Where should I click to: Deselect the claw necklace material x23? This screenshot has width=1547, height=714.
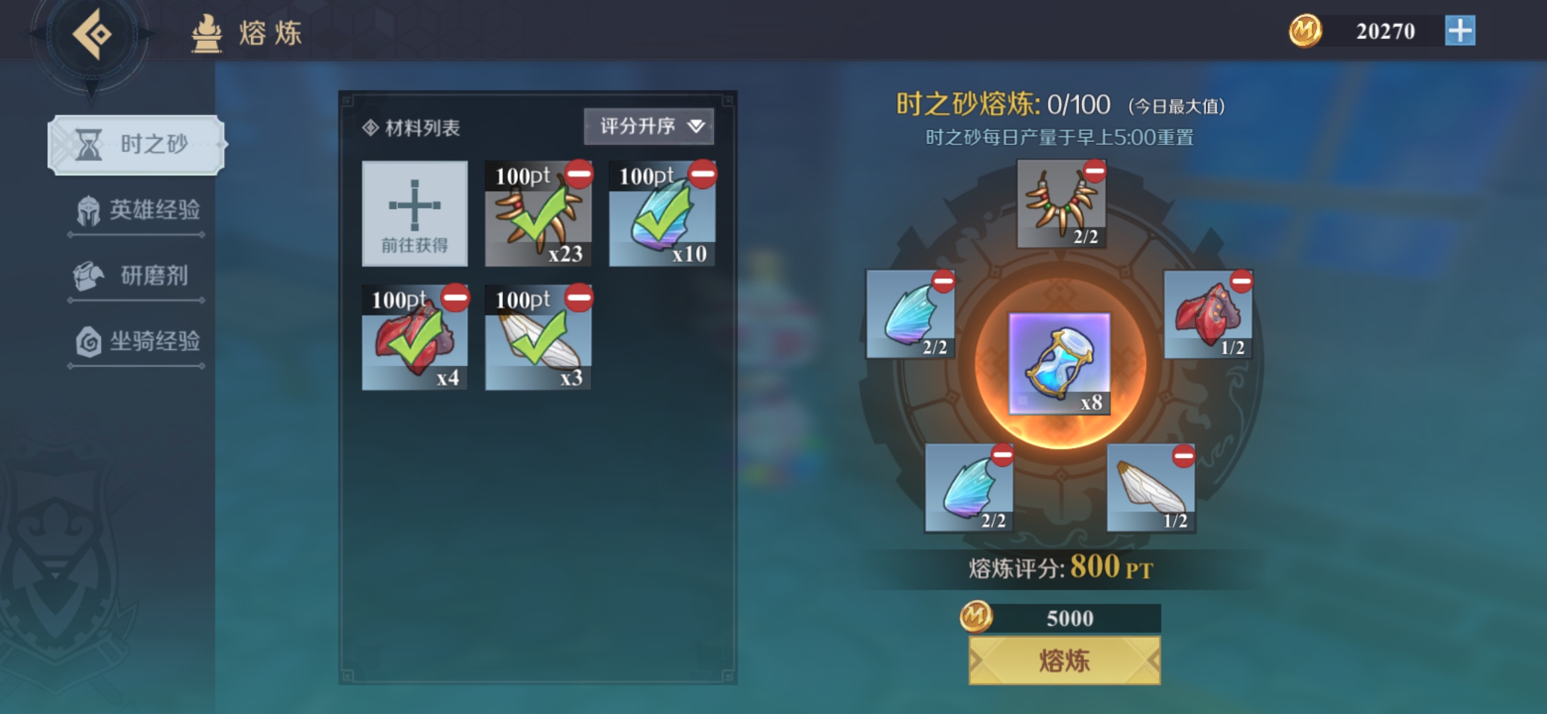(x=538, y=214)
